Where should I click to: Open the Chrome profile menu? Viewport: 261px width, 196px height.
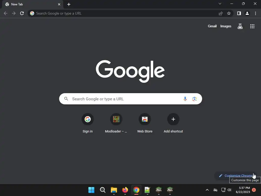tap(247, 13)
